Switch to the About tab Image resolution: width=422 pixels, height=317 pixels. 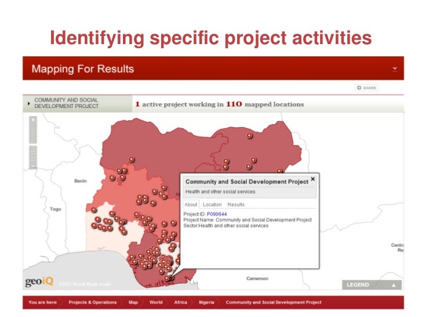point(191,204)
